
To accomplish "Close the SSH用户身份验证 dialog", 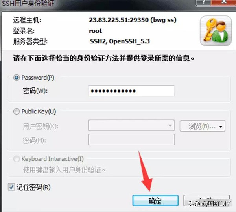I will click(224, 2).
